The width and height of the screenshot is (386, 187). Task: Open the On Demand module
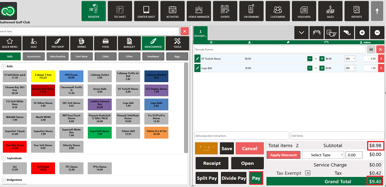251,11
